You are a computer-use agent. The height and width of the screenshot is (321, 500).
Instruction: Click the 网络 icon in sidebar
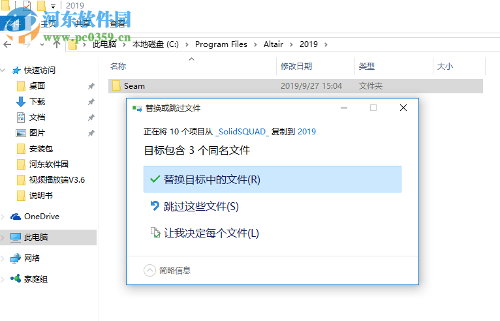[16, 258]
